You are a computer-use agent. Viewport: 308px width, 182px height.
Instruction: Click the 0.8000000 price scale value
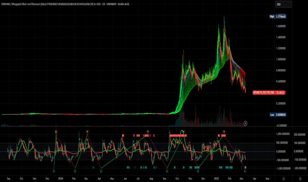281,70
